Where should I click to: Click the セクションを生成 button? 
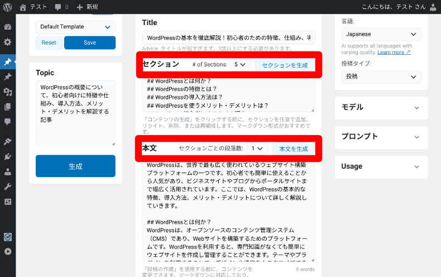click(285, 65)
